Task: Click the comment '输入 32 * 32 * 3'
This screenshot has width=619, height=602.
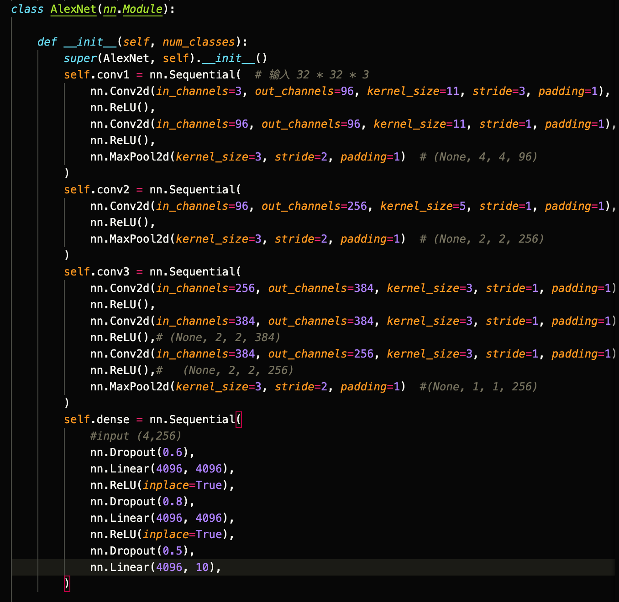Action: pos(312,75)
